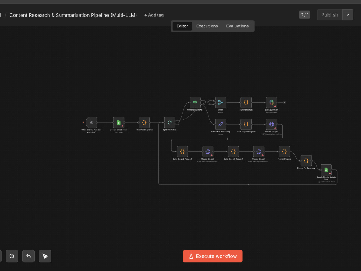Select the Format Outputs code node
The height and width of the screenshot is (271, 361).
[284, 151]
